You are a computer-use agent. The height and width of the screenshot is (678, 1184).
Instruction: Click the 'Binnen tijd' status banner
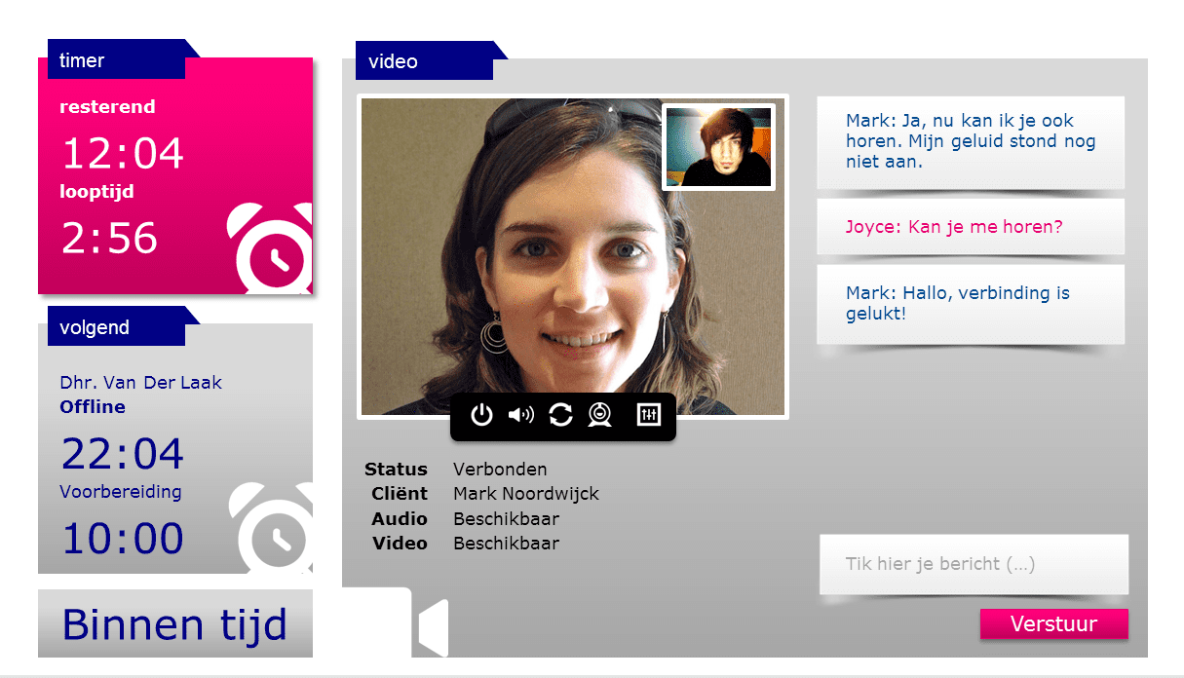[x=175, y=623]
